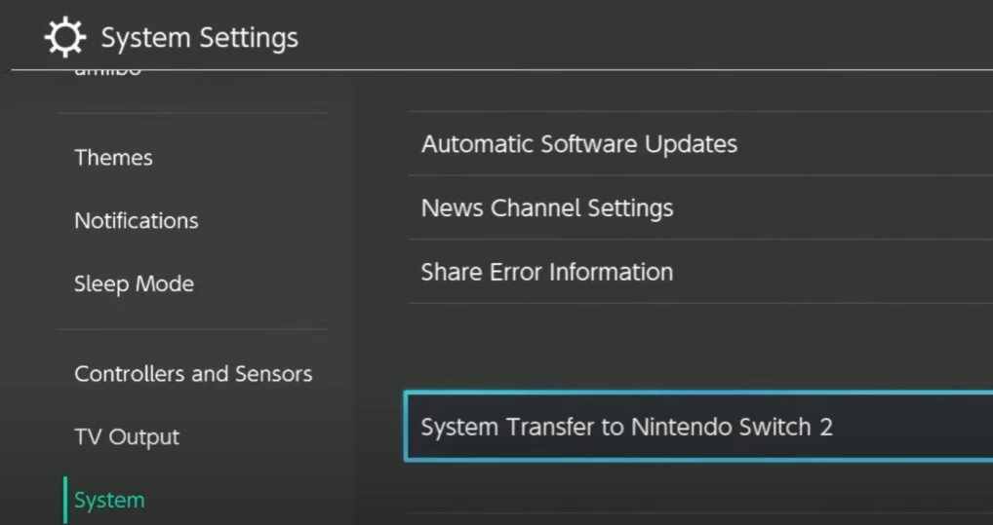Open Controllers and Sensors settings
Screen dimensions: 993x525
pos(193,374)
